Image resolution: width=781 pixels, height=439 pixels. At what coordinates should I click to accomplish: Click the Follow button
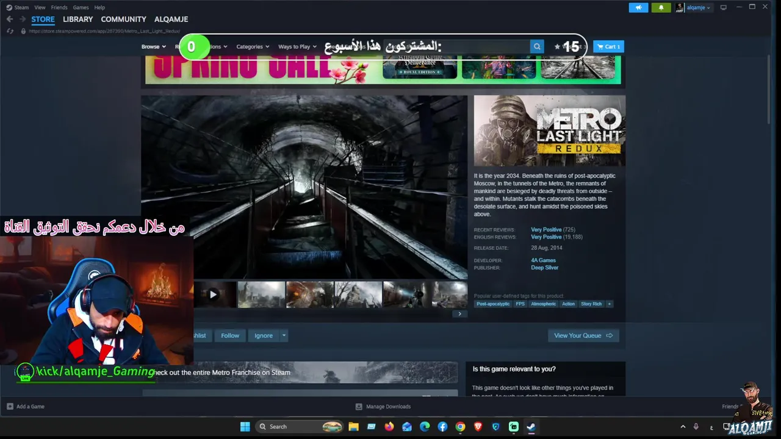[x=230, y=335]
